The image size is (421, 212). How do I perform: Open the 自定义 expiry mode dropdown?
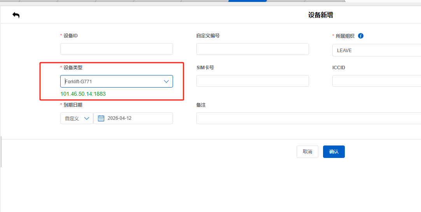click(x=77, y=118)
